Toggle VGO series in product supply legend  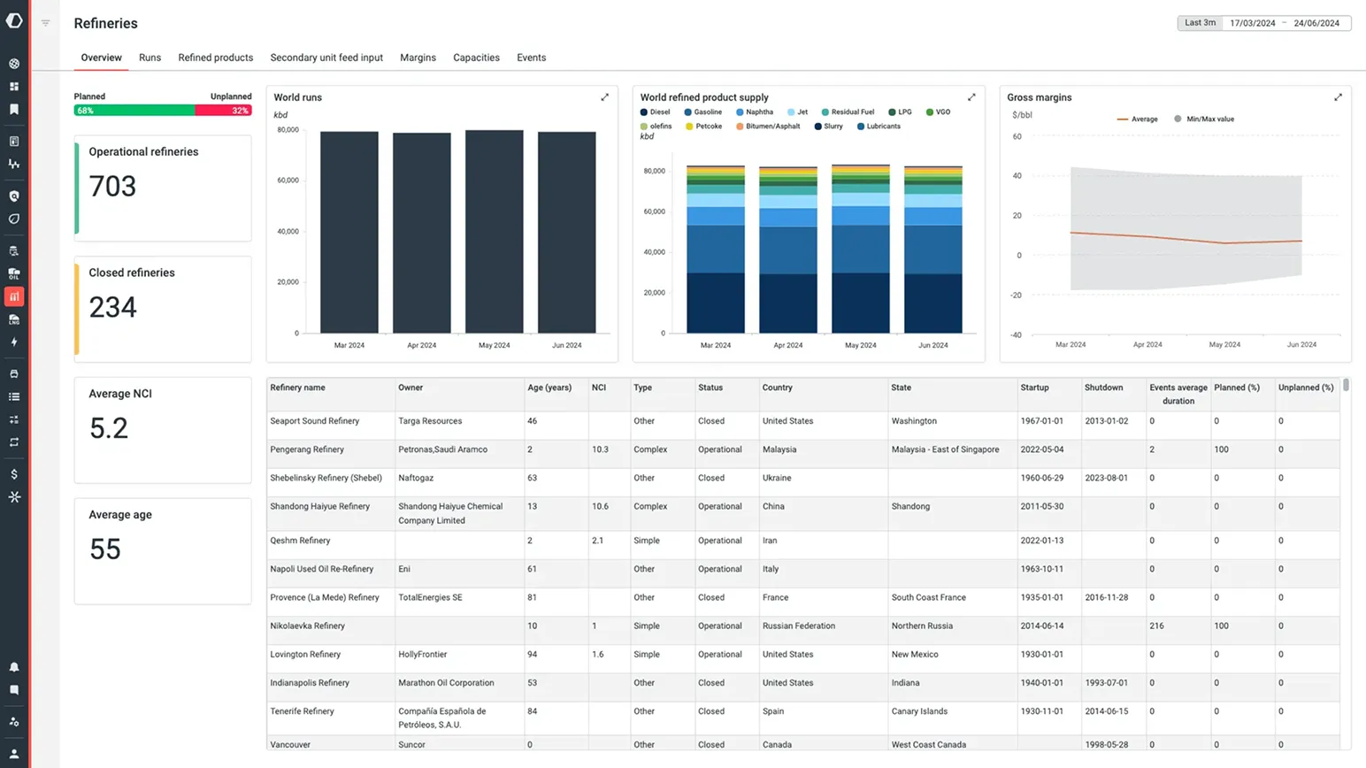click(x=938, y=112)
